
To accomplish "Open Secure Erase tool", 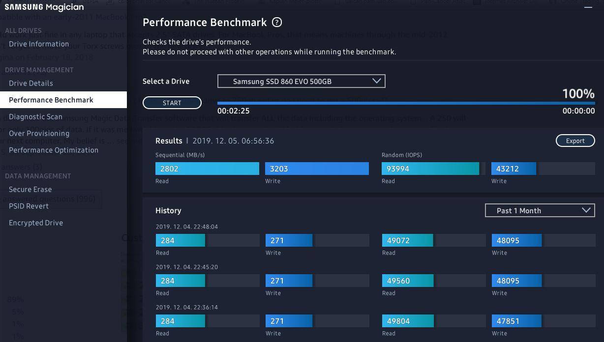I will pos(30,189).
